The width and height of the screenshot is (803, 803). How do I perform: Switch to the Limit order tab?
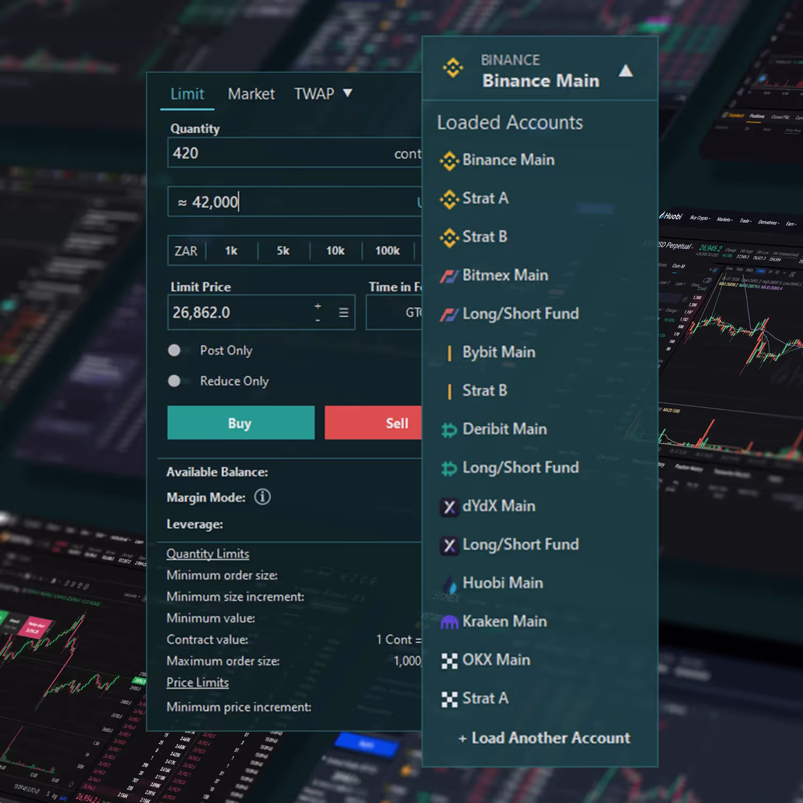[x=187, y=94]
